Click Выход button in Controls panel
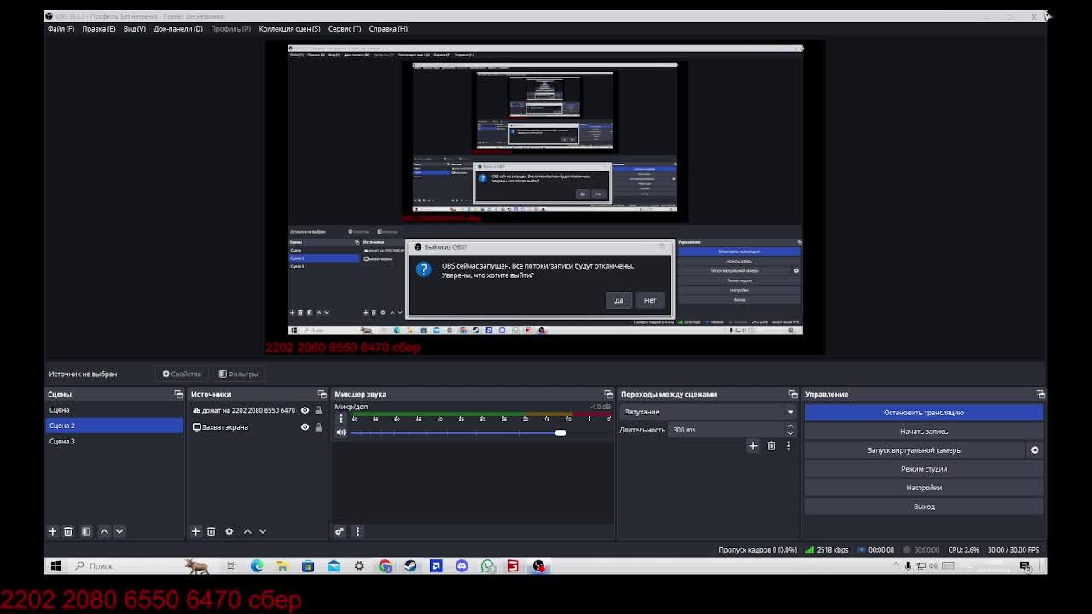1092x614 pixels. [x=924, y=507]
